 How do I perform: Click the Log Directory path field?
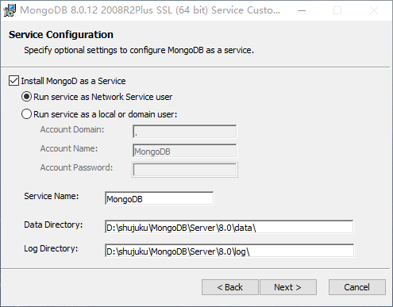coord(229,251)
